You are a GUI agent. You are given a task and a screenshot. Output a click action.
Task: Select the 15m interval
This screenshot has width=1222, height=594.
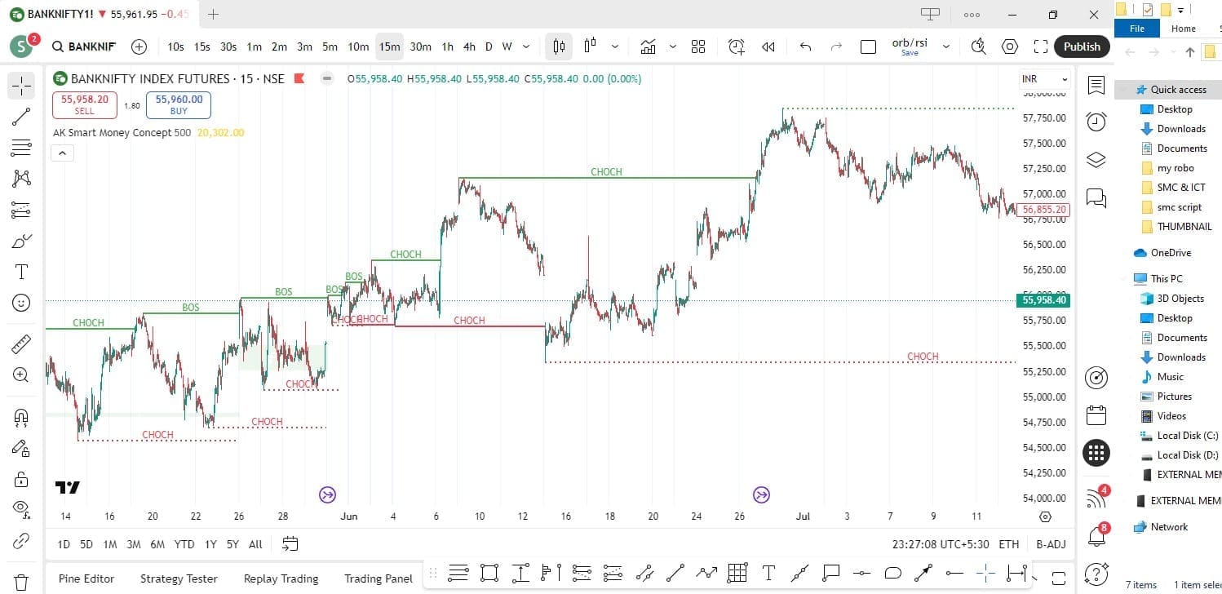pos(389,47)
